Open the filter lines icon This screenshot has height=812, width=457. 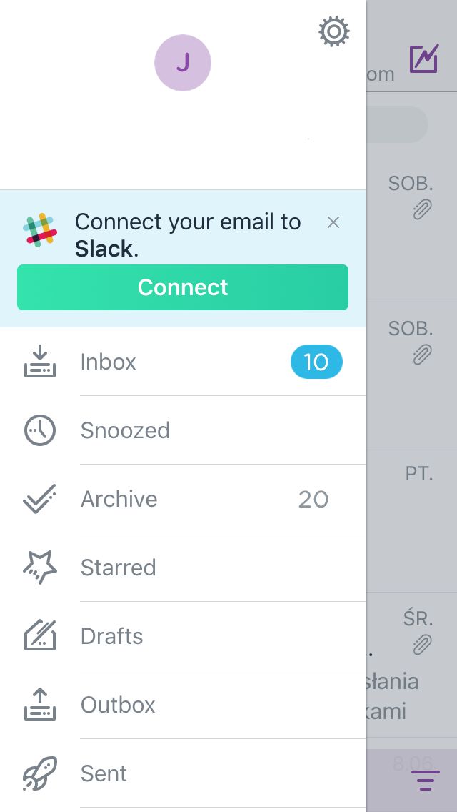[x=425, y=781]
